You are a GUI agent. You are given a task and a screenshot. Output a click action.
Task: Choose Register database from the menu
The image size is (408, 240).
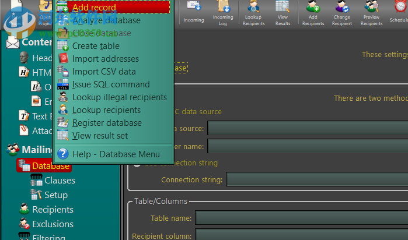[106, 123]
